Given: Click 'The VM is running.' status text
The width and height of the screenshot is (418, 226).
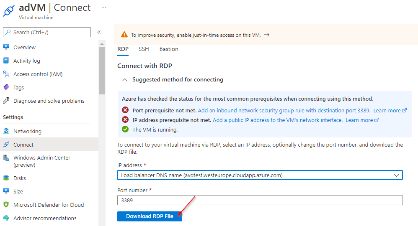Looking at the screenshot, I should [x=155, y=130].
